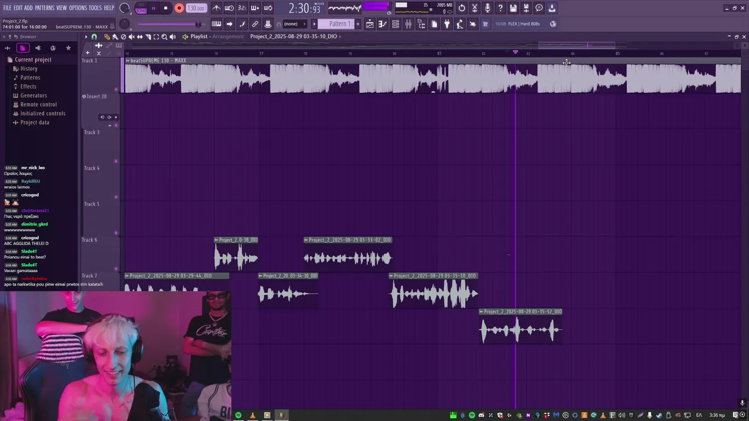Expand Remote control in the browser

39,104
